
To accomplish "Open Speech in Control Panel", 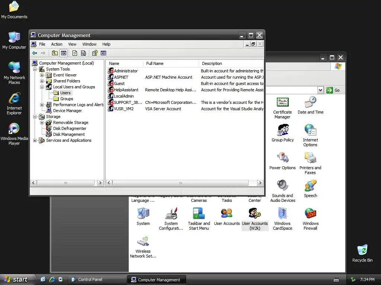I will (310, 189).
